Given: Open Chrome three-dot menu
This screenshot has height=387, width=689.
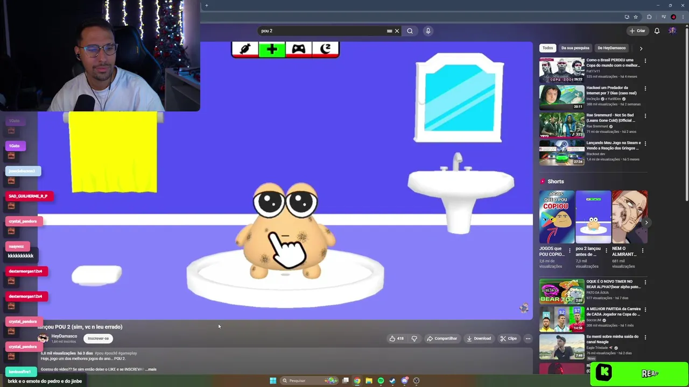Looking at the screenshot, I should 683,17.
